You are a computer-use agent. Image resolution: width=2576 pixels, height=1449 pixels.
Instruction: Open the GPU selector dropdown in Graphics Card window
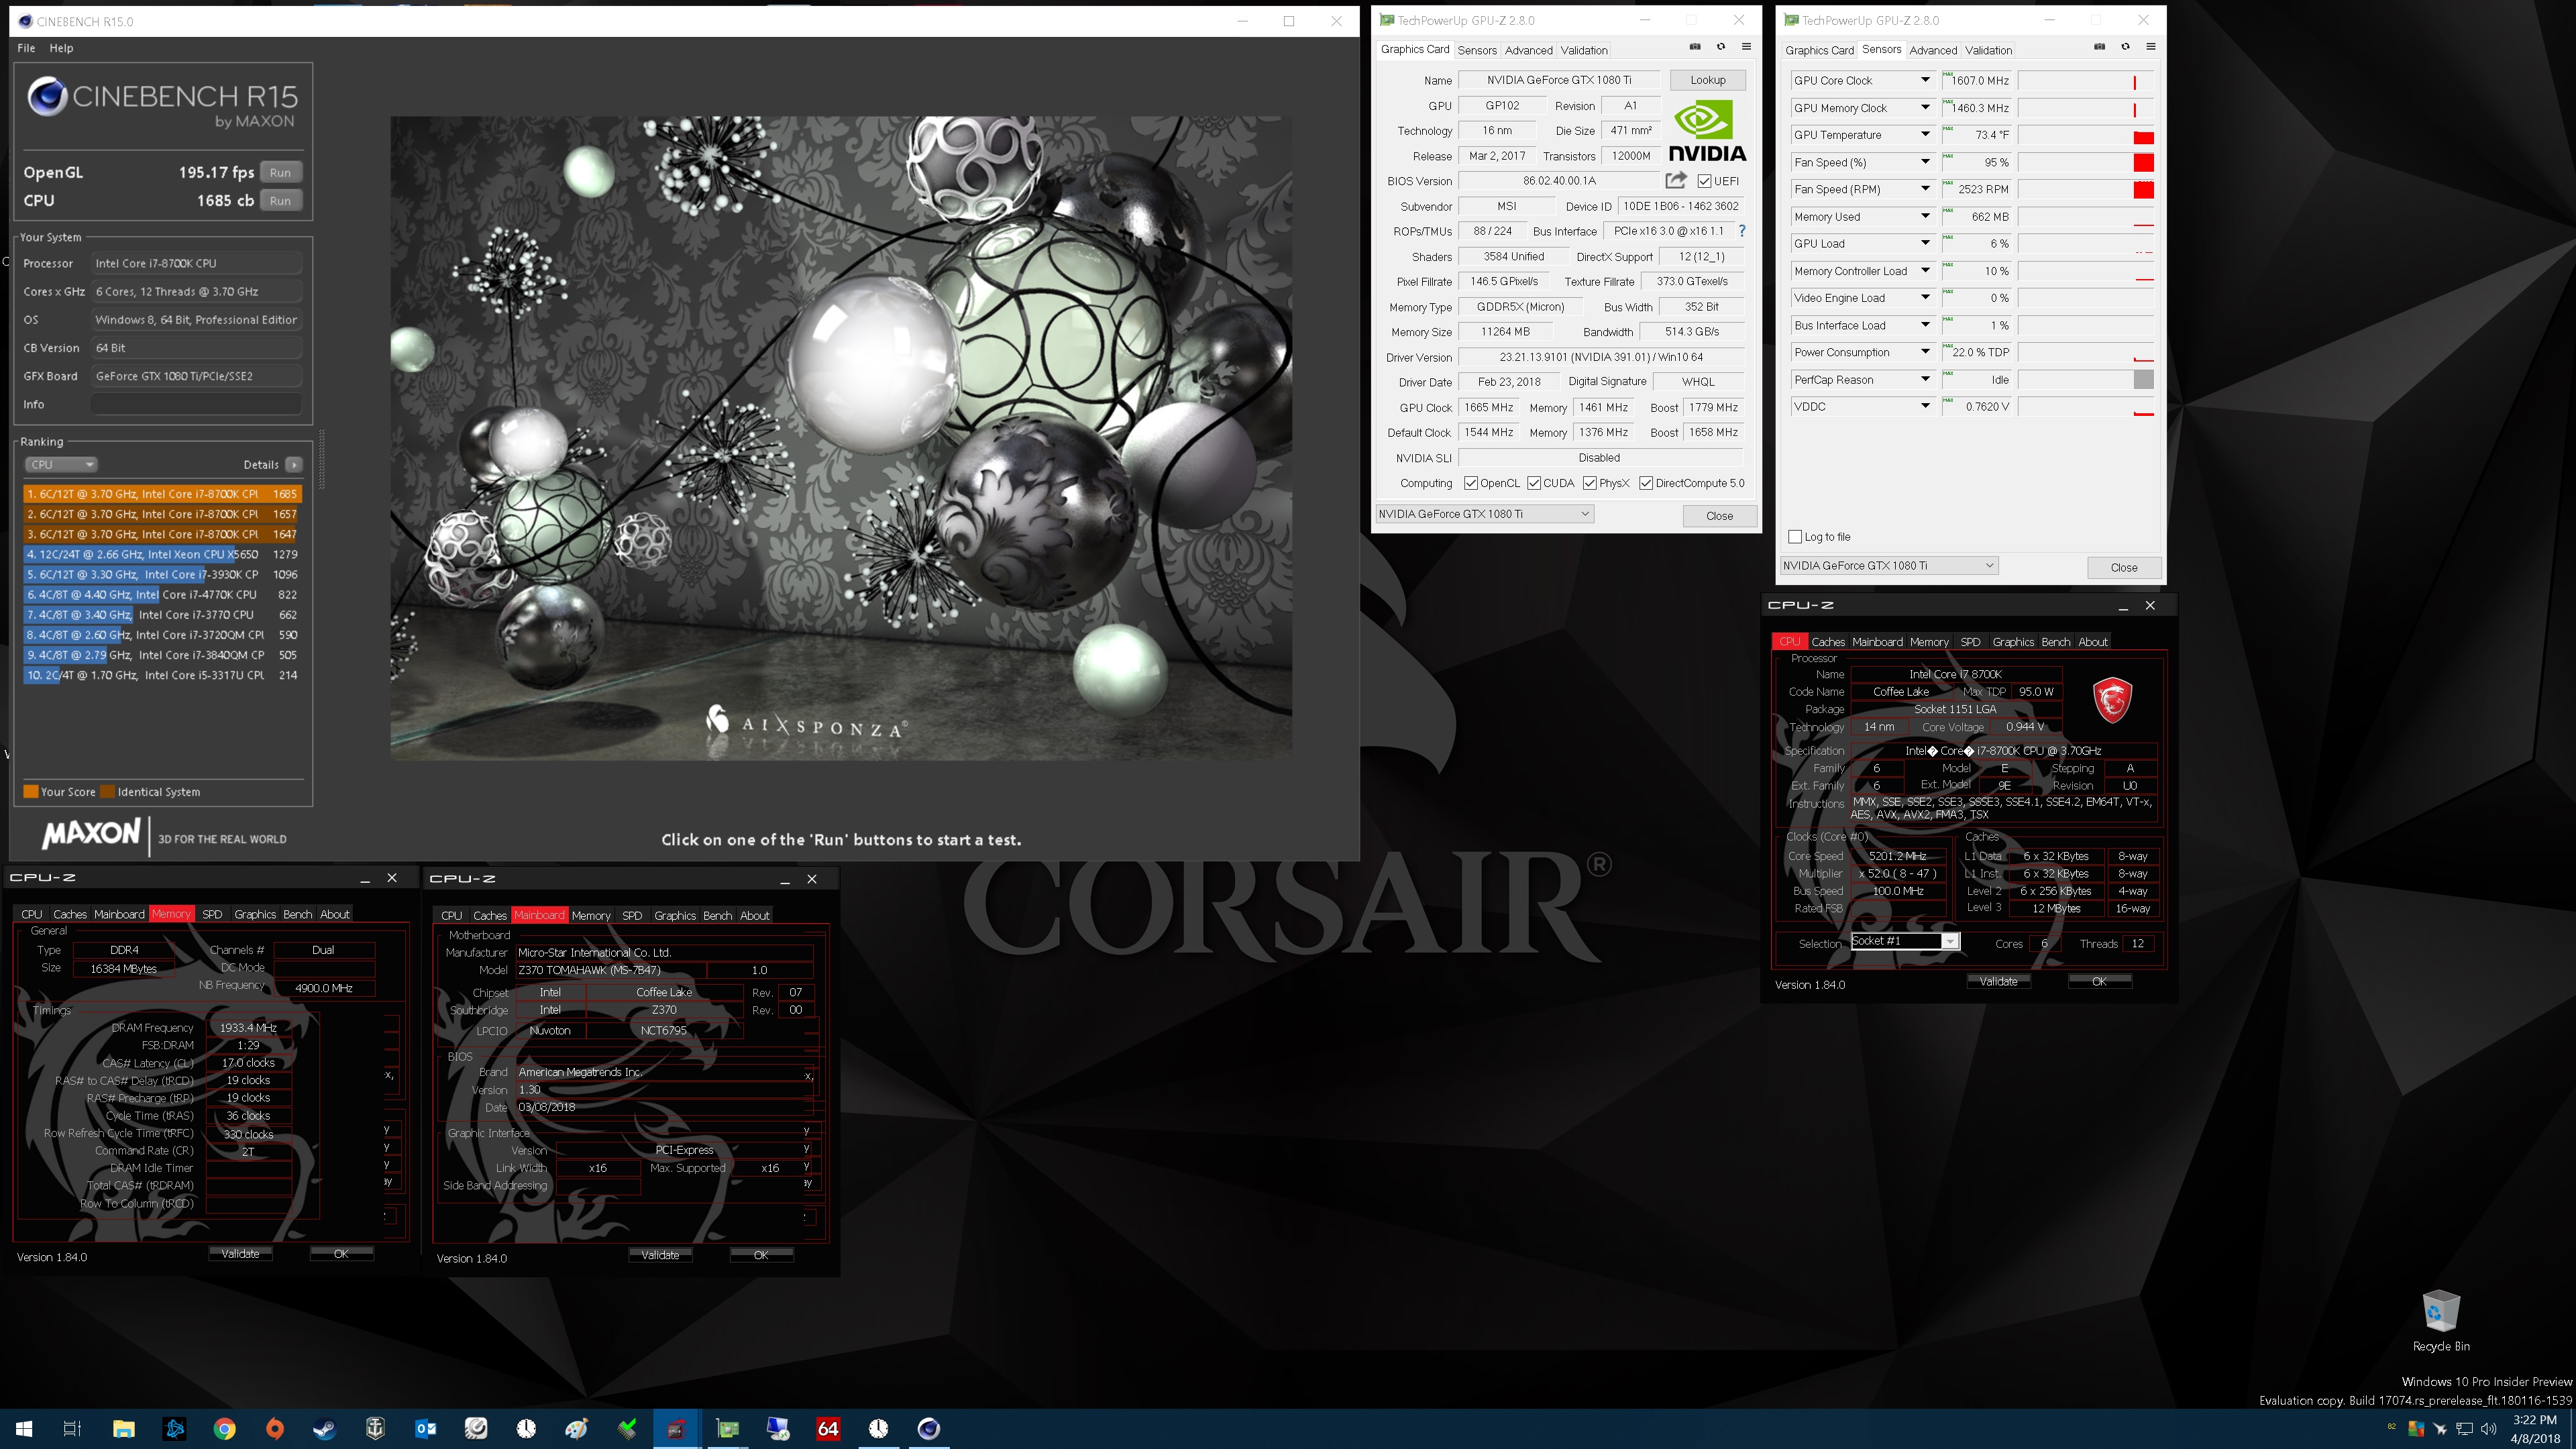point(1484,514)
